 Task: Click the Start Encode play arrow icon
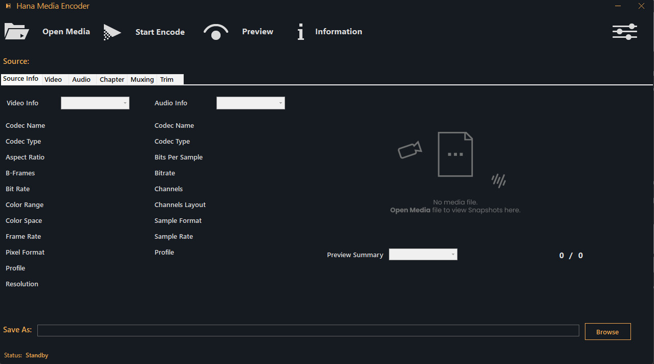(x=113, y=32)
